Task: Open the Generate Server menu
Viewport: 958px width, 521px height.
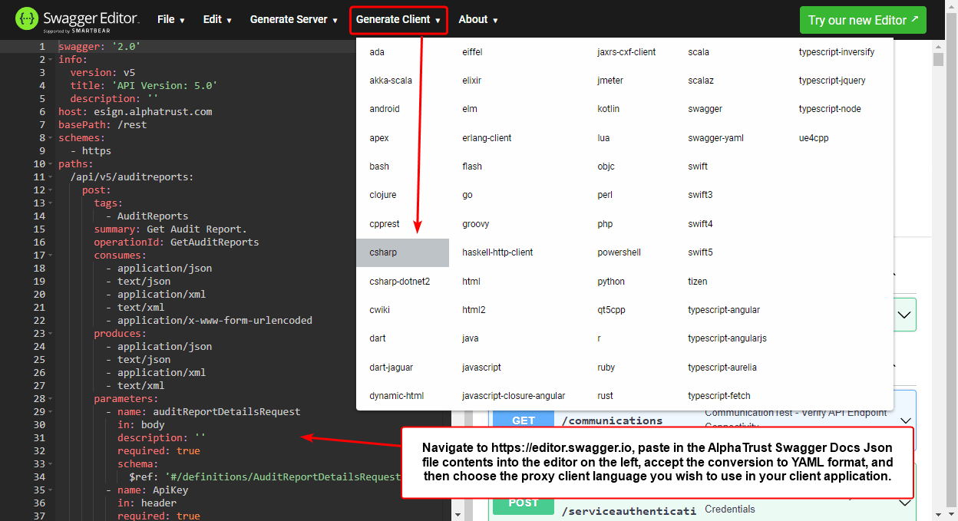Action: (294, 19)
